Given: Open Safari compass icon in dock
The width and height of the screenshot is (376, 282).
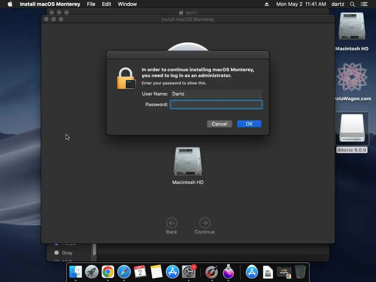Looking at the screenshot, I should [x=124, y=272].
